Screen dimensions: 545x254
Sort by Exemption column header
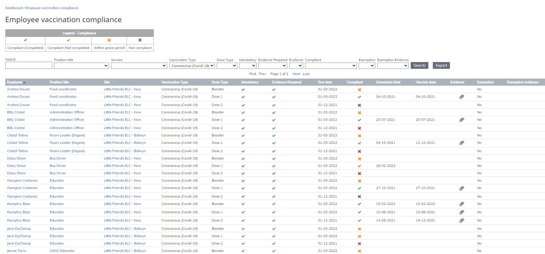(485, 82)
